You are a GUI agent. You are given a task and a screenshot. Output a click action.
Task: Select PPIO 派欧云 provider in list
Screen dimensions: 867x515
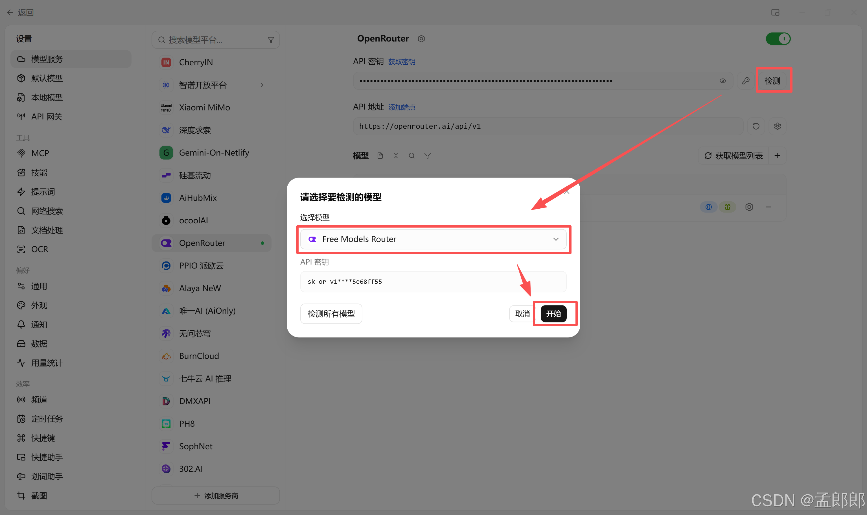pos(212,265)
